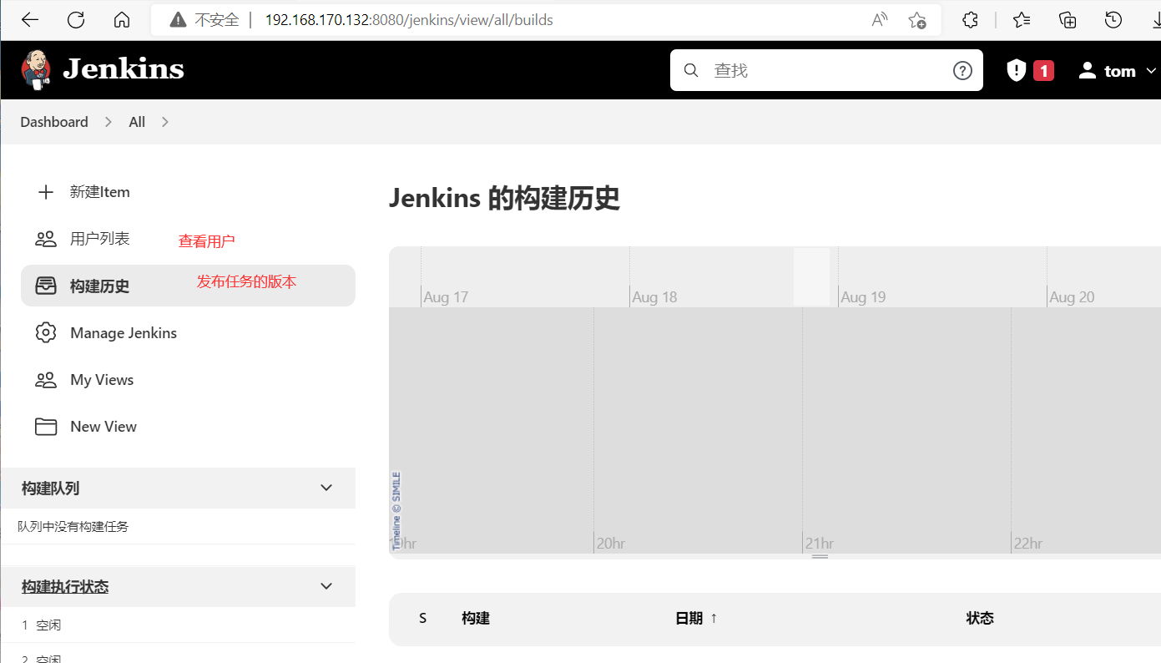Click the user avatar icon beside tom

[1087, 71]
